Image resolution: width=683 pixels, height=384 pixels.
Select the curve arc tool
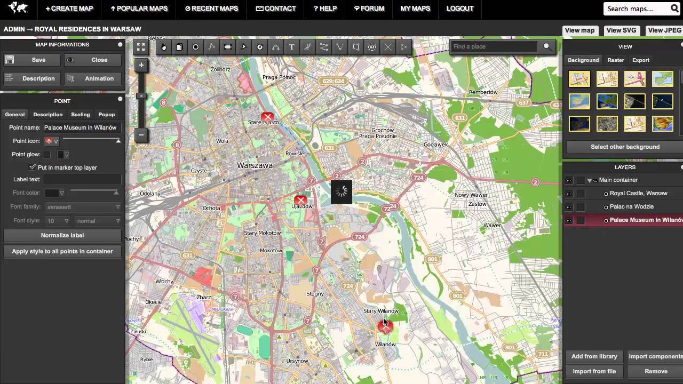tap(276, 47)
